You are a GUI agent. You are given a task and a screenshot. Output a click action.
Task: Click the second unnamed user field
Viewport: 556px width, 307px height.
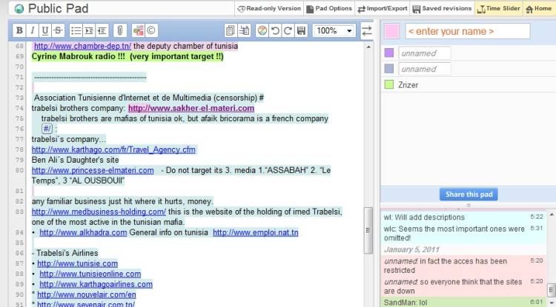coord(425,69)
